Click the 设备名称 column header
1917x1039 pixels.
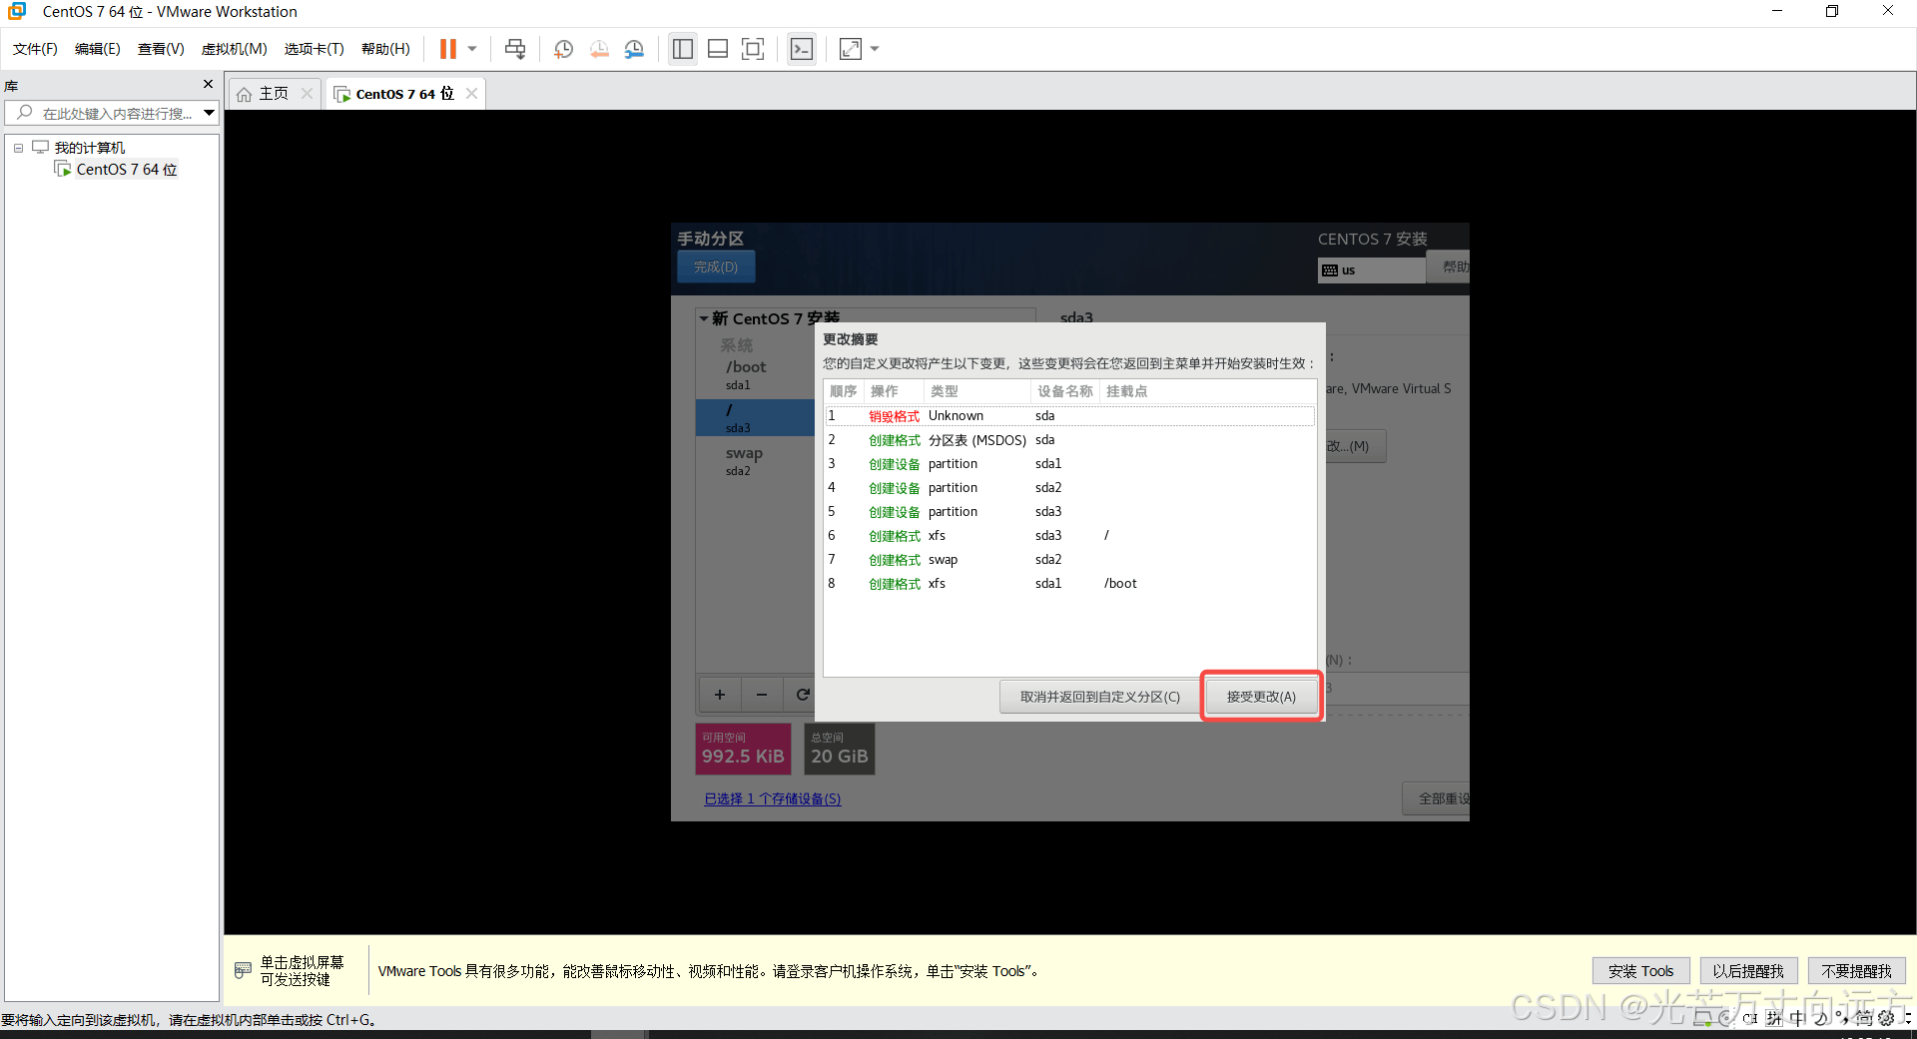tap(1064, 391)
